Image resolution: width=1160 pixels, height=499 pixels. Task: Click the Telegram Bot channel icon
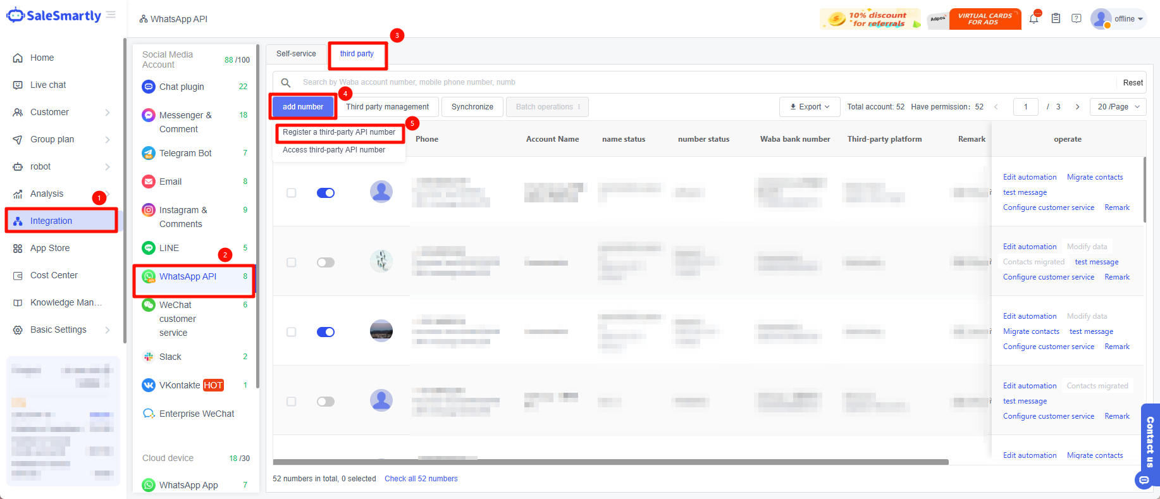tap(149, 153)
